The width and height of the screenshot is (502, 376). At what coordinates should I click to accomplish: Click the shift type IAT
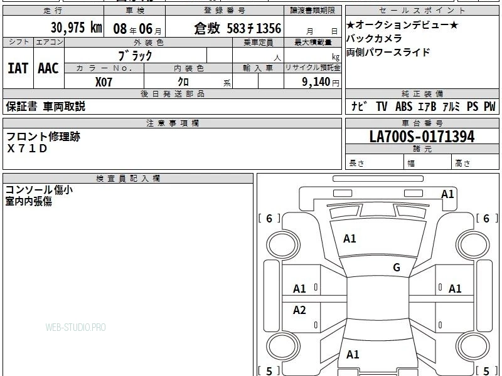click(x=18, y=68)
